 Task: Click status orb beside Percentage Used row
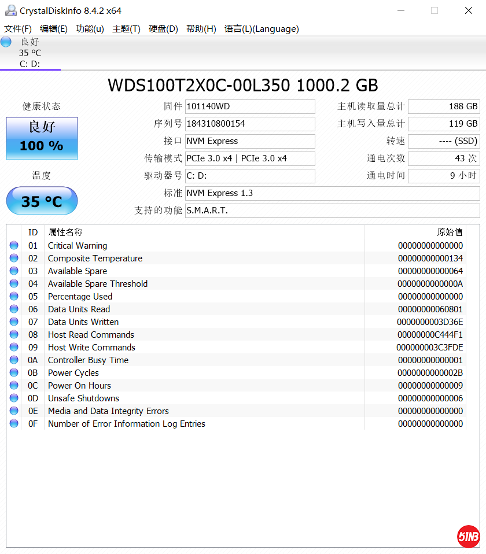coord(14,297)
